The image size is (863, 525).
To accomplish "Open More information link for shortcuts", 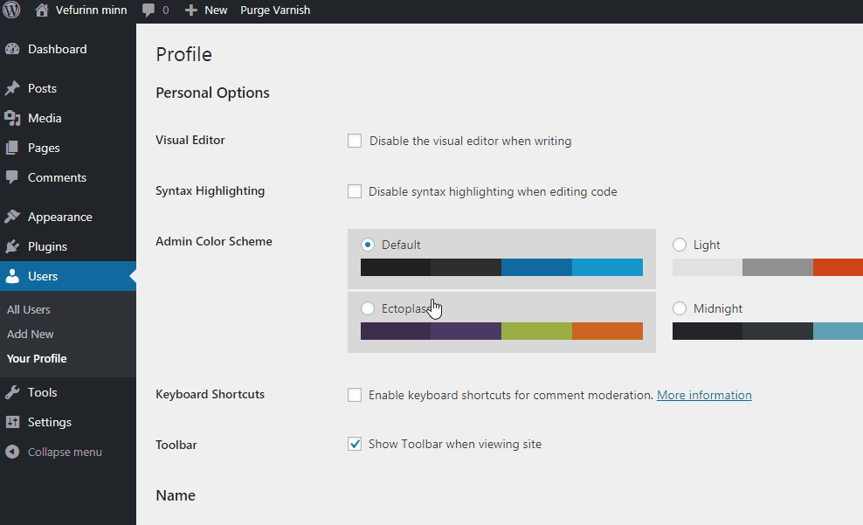I will pos(704,395).
